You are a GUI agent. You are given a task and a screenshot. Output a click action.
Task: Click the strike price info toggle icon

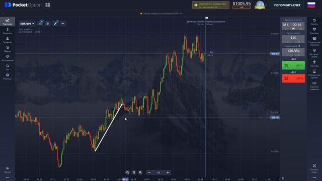click(x=299, y=46)
